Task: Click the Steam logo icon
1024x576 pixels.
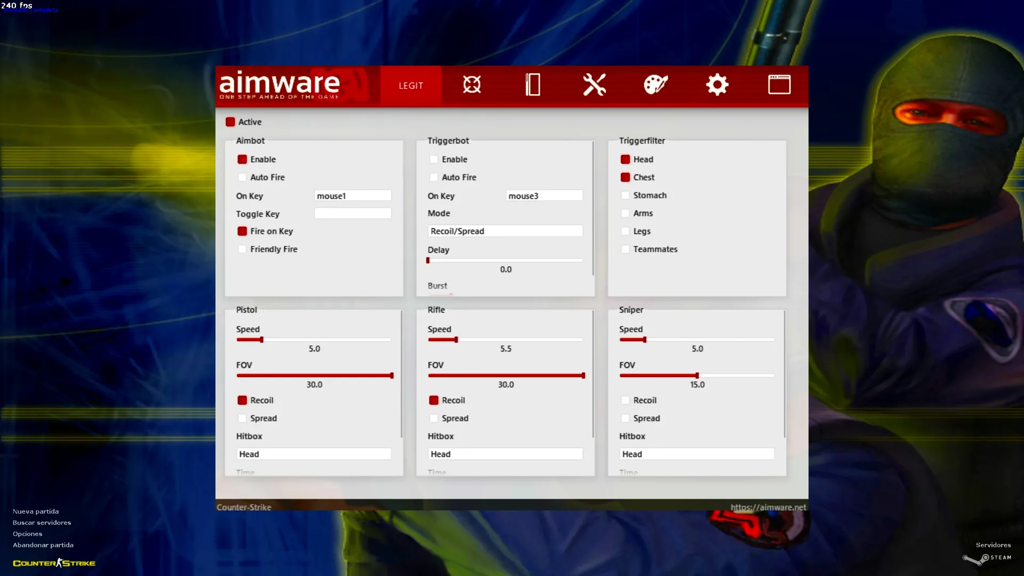Action: 987,558
